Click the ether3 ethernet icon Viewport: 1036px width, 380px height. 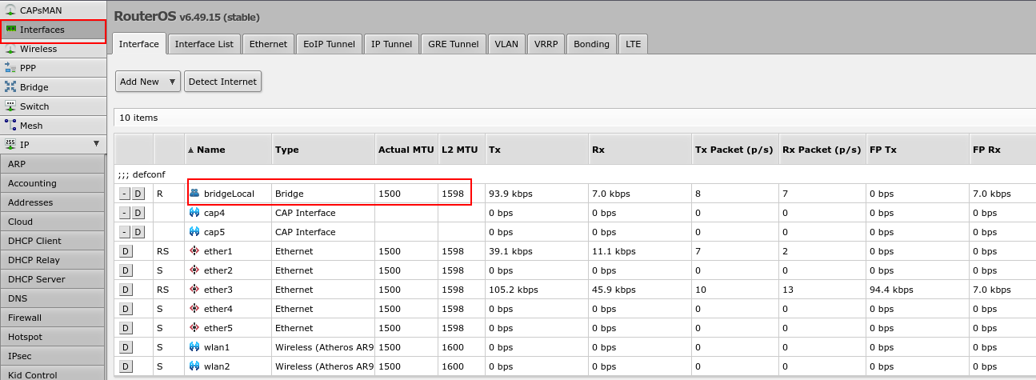tap(194, 290)
